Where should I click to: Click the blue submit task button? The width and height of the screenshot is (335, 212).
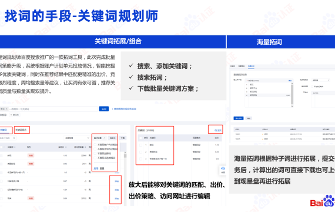pyautogui.click(x=239, y=118)
